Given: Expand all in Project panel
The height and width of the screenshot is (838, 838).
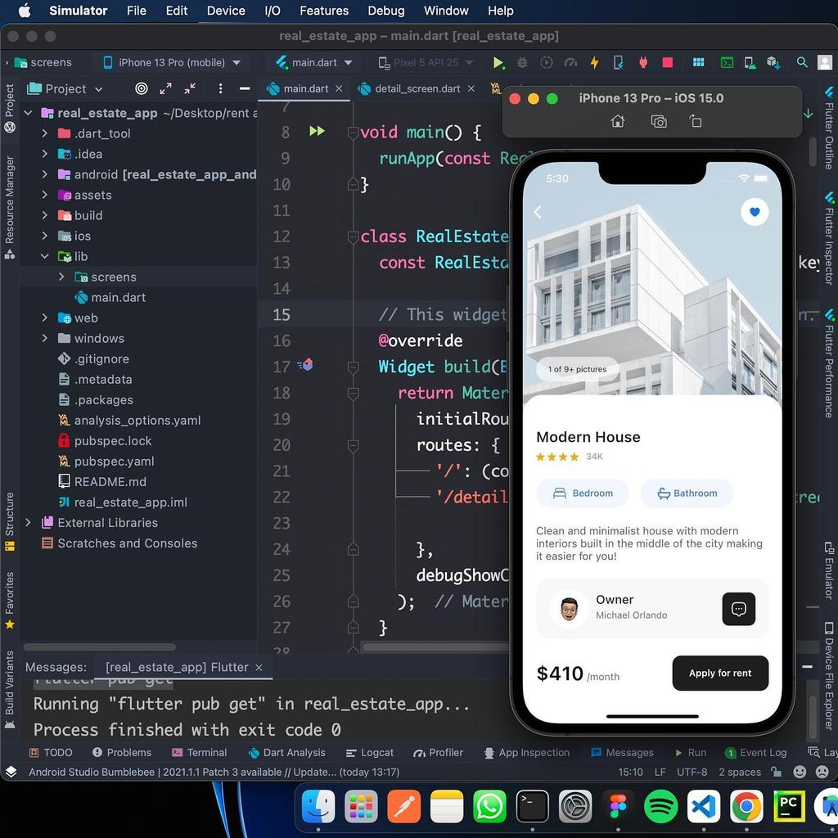Looking at the screenshot, I should (x=165, y=88).
